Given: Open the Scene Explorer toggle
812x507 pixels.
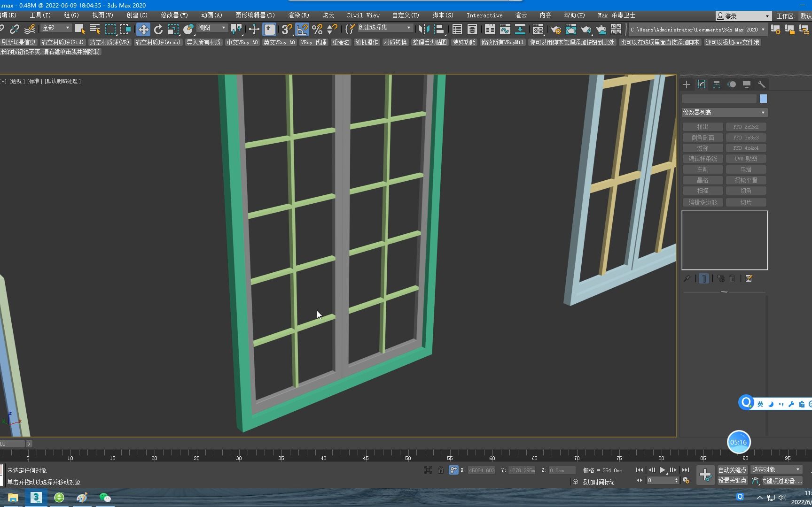Looking at the screenshot, I should 457,30.
